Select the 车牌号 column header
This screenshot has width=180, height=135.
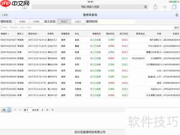tap(50, 33)
